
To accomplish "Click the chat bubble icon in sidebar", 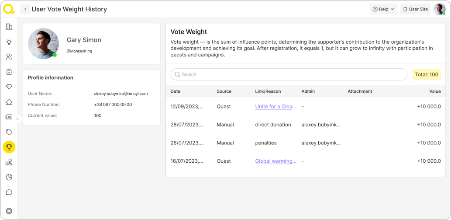I will point(9,192).
